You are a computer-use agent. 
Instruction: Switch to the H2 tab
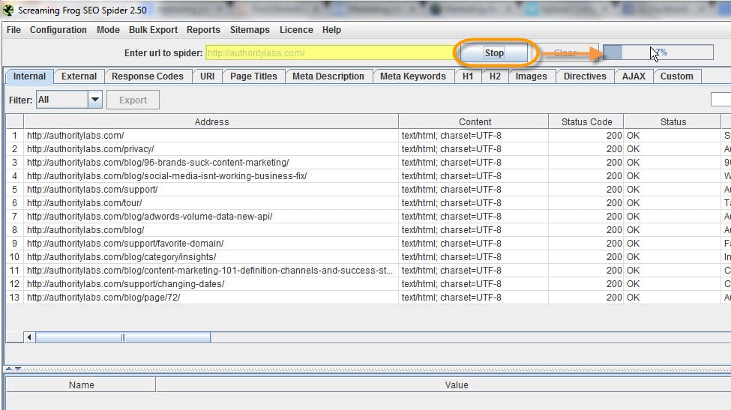(x=495, y=76)
